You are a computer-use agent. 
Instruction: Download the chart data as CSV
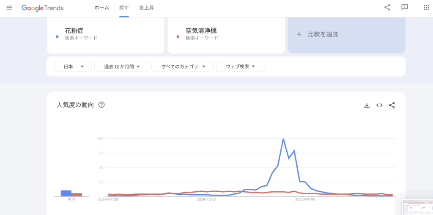click(367, 105)
